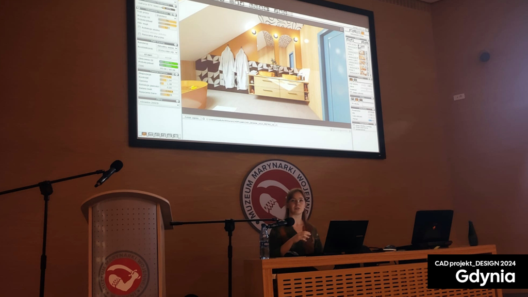The height and width of the screenshot is (297, 528).
Task: Select the second scene thumbnail in the right panel list
Action: pos(361,53)
